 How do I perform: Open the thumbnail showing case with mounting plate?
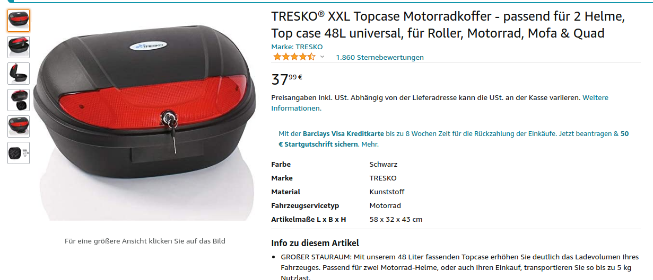[x=19, y=100]
